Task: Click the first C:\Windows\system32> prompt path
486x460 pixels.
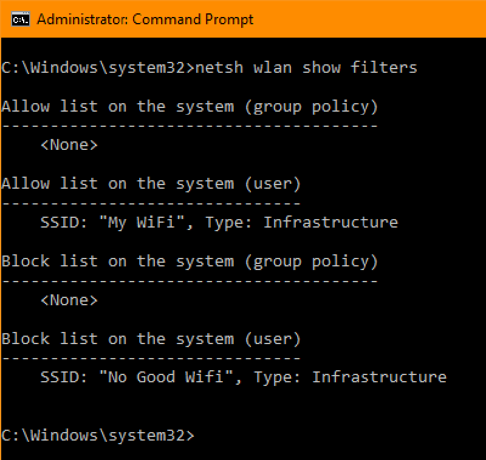Action: (x=97, y=67)
